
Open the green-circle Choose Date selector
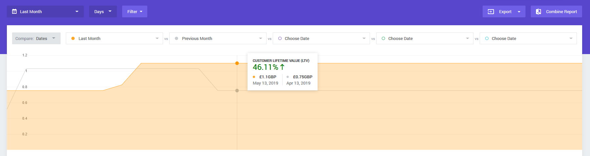coord(425,38)
